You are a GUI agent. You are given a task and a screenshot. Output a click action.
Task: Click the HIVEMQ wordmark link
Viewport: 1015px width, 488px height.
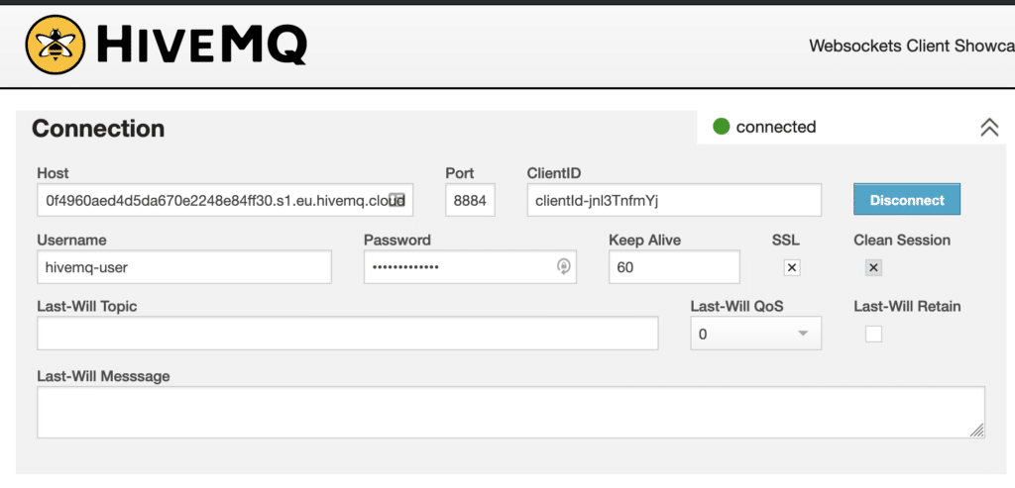200,45
